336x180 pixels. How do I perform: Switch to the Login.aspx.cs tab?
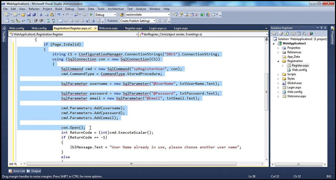pyautogui.click(x=158, y=28)
